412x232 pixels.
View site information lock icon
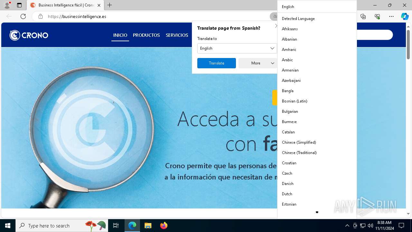tap(41, 16)
